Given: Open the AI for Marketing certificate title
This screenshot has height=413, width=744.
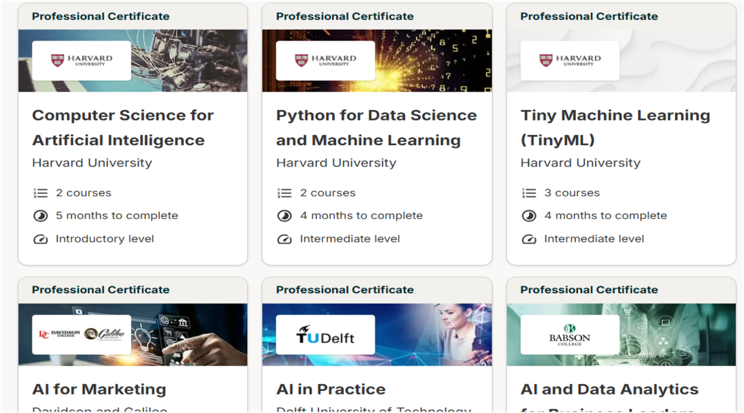Looking at the screenshot, I should (x=99, y=390).
